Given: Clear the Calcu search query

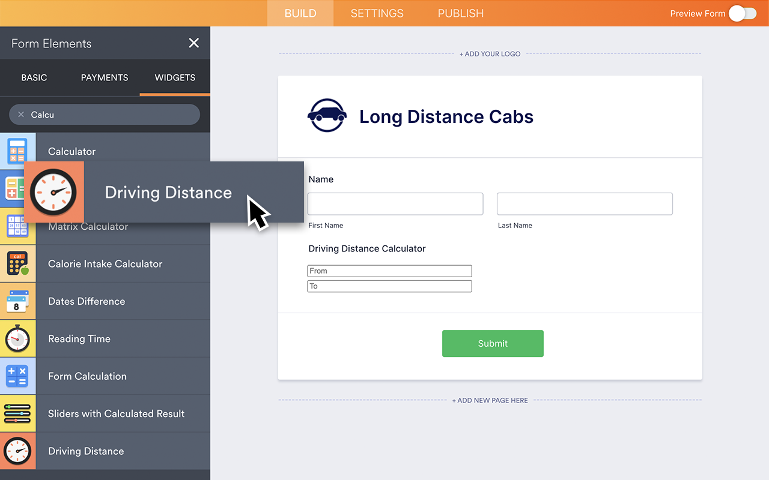Looking at the screenshot, I should coord(21,115).
